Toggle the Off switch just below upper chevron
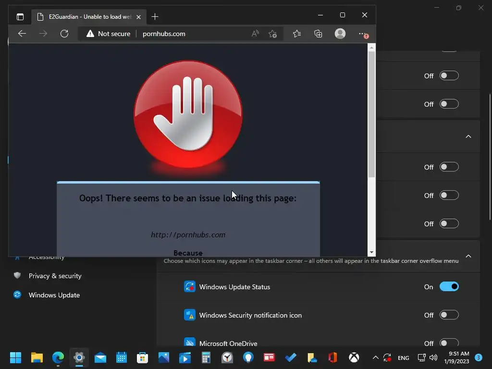 pos(449,167)
